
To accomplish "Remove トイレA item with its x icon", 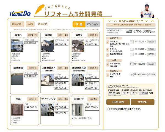I will 108,49.
